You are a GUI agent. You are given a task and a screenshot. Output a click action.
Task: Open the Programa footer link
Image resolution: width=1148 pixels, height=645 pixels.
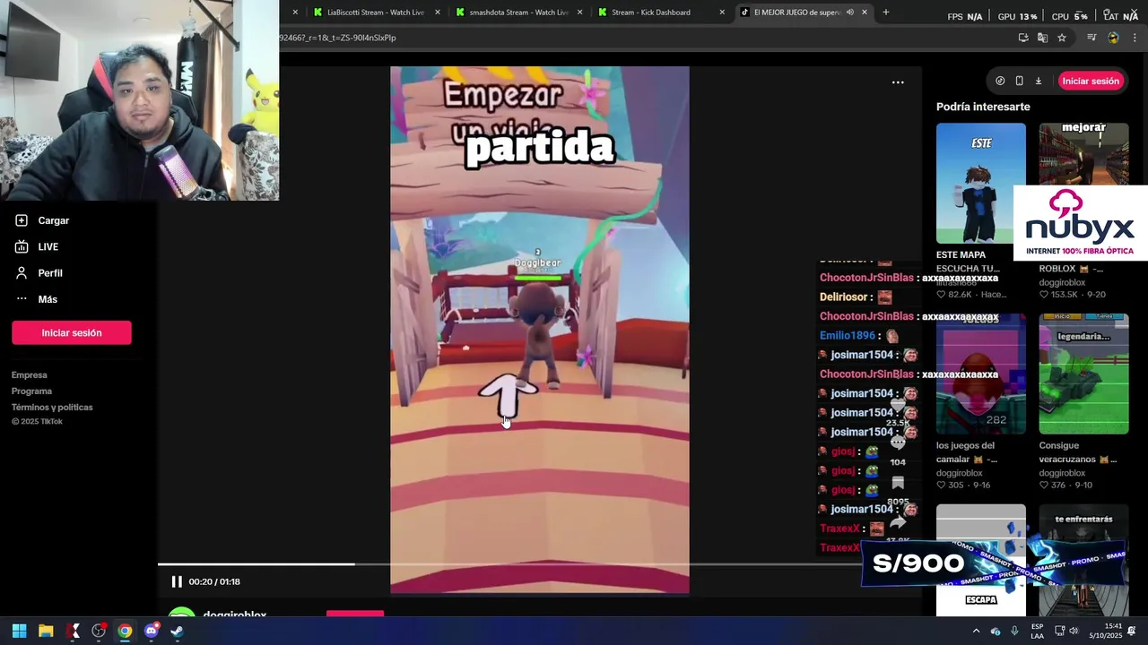click(31, 391)
